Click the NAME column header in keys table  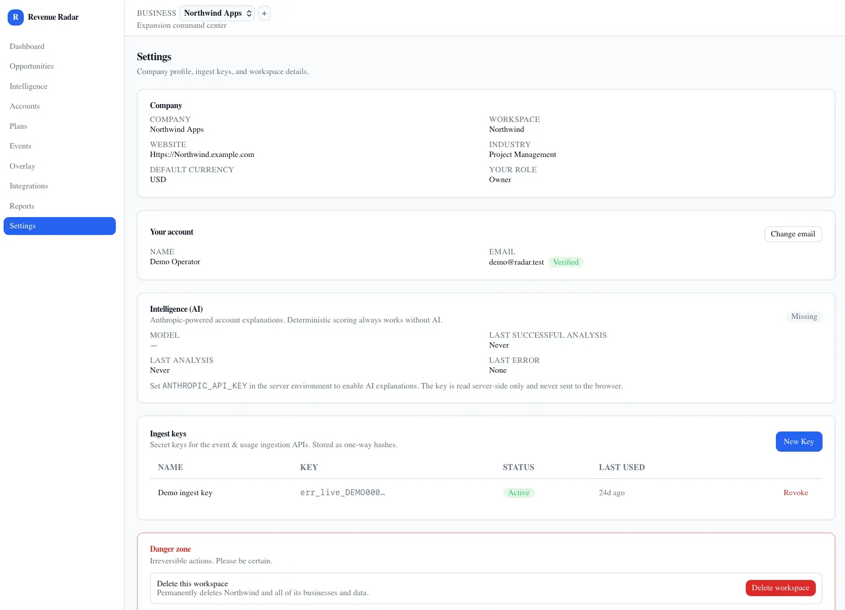(x=171, y=467)
